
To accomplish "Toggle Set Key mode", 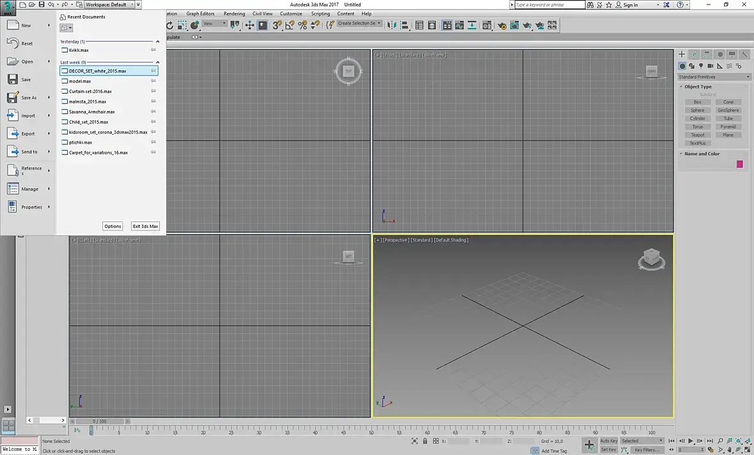I will pyautogui.click(x=608, y=450).
